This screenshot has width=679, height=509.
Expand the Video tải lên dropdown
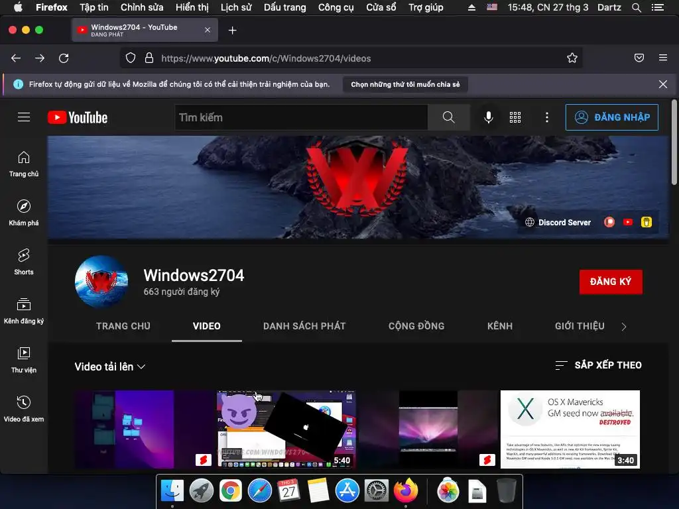point(109,367)
